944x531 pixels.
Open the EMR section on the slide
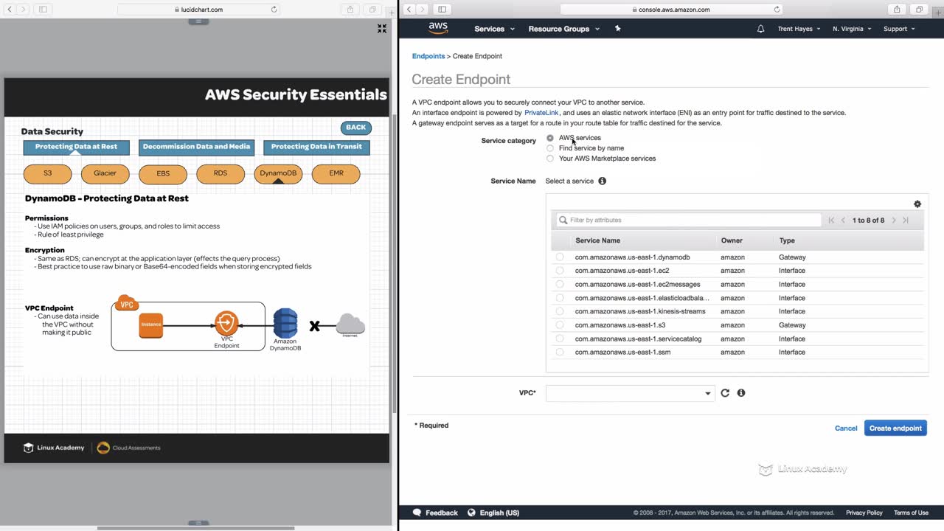tap(336, 173)
